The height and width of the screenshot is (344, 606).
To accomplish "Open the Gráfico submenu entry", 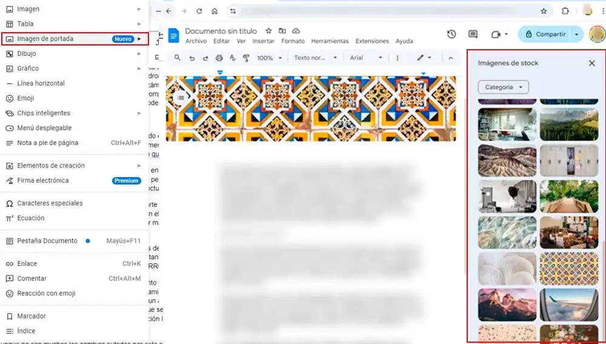I will pos(74,69).
